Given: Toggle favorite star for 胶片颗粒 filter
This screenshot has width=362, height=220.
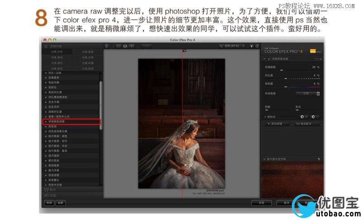Looking at the screenshot, I should click(x=46, y=156).
